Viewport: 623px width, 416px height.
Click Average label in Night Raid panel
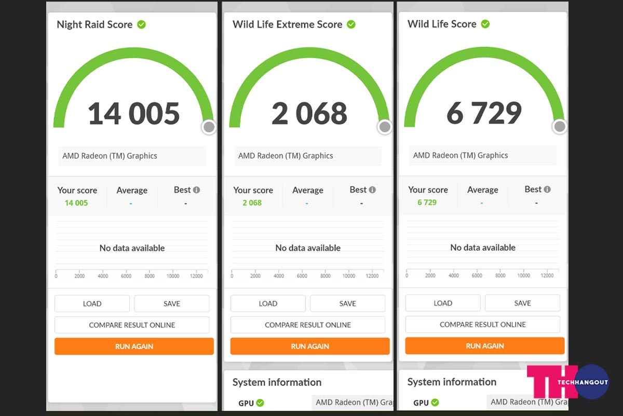click(132, 191)
